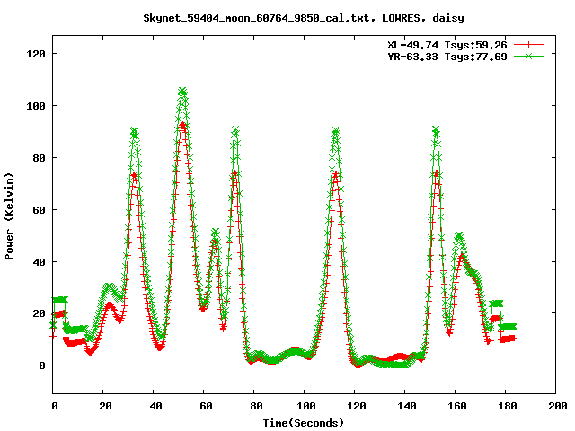The width and height of the screenshot is (575, 431).
Task: Click x-axis tick label 180
Action: 507,406
